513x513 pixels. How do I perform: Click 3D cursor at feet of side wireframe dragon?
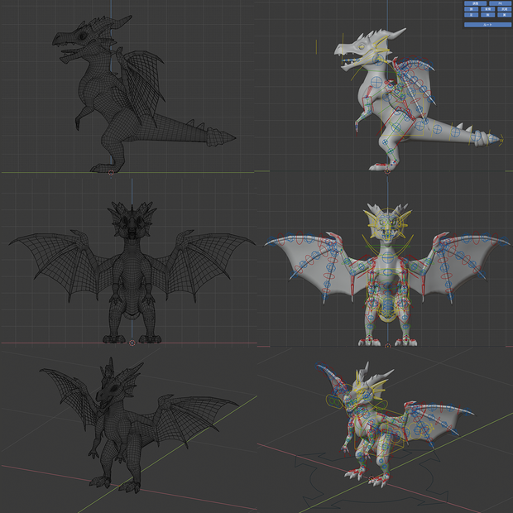(111, 172)
